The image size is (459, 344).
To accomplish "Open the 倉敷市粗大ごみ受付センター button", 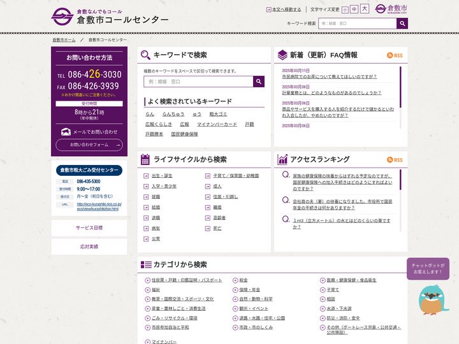I will (x=89, y=170).
